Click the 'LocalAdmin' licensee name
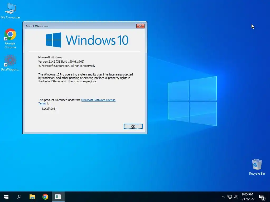Image resolution: width=270 pixels, height=202 pixels. click(49, 109)
